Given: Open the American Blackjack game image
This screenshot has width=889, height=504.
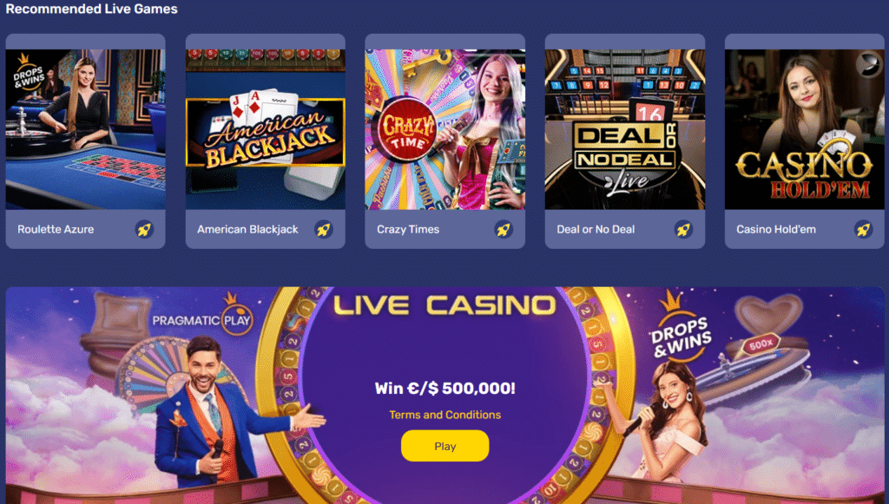Looking at the screenshot, I should point(266,129).
